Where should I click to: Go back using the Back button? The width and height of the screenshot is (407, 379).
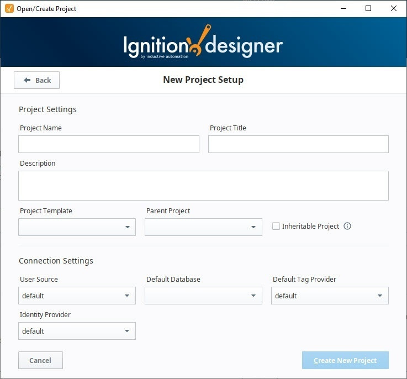point(36,80)
